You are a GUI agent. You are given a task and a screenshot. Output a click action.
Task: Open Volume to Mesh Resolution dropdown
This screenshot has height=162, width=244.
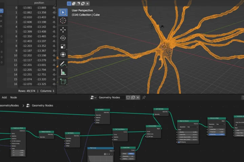coord(221,124)
